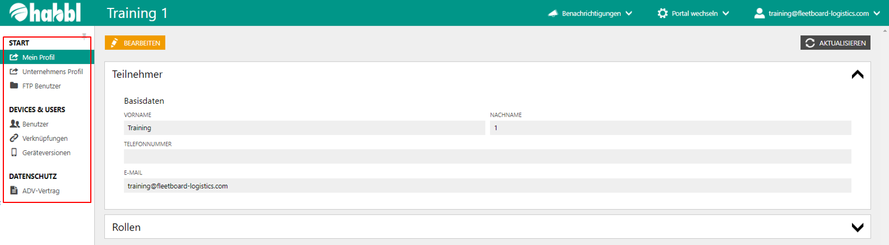Click the Telefonnummer input field
Image resolution: width=889 pixels, height=245 pixels.
click(x=487, y=156)
